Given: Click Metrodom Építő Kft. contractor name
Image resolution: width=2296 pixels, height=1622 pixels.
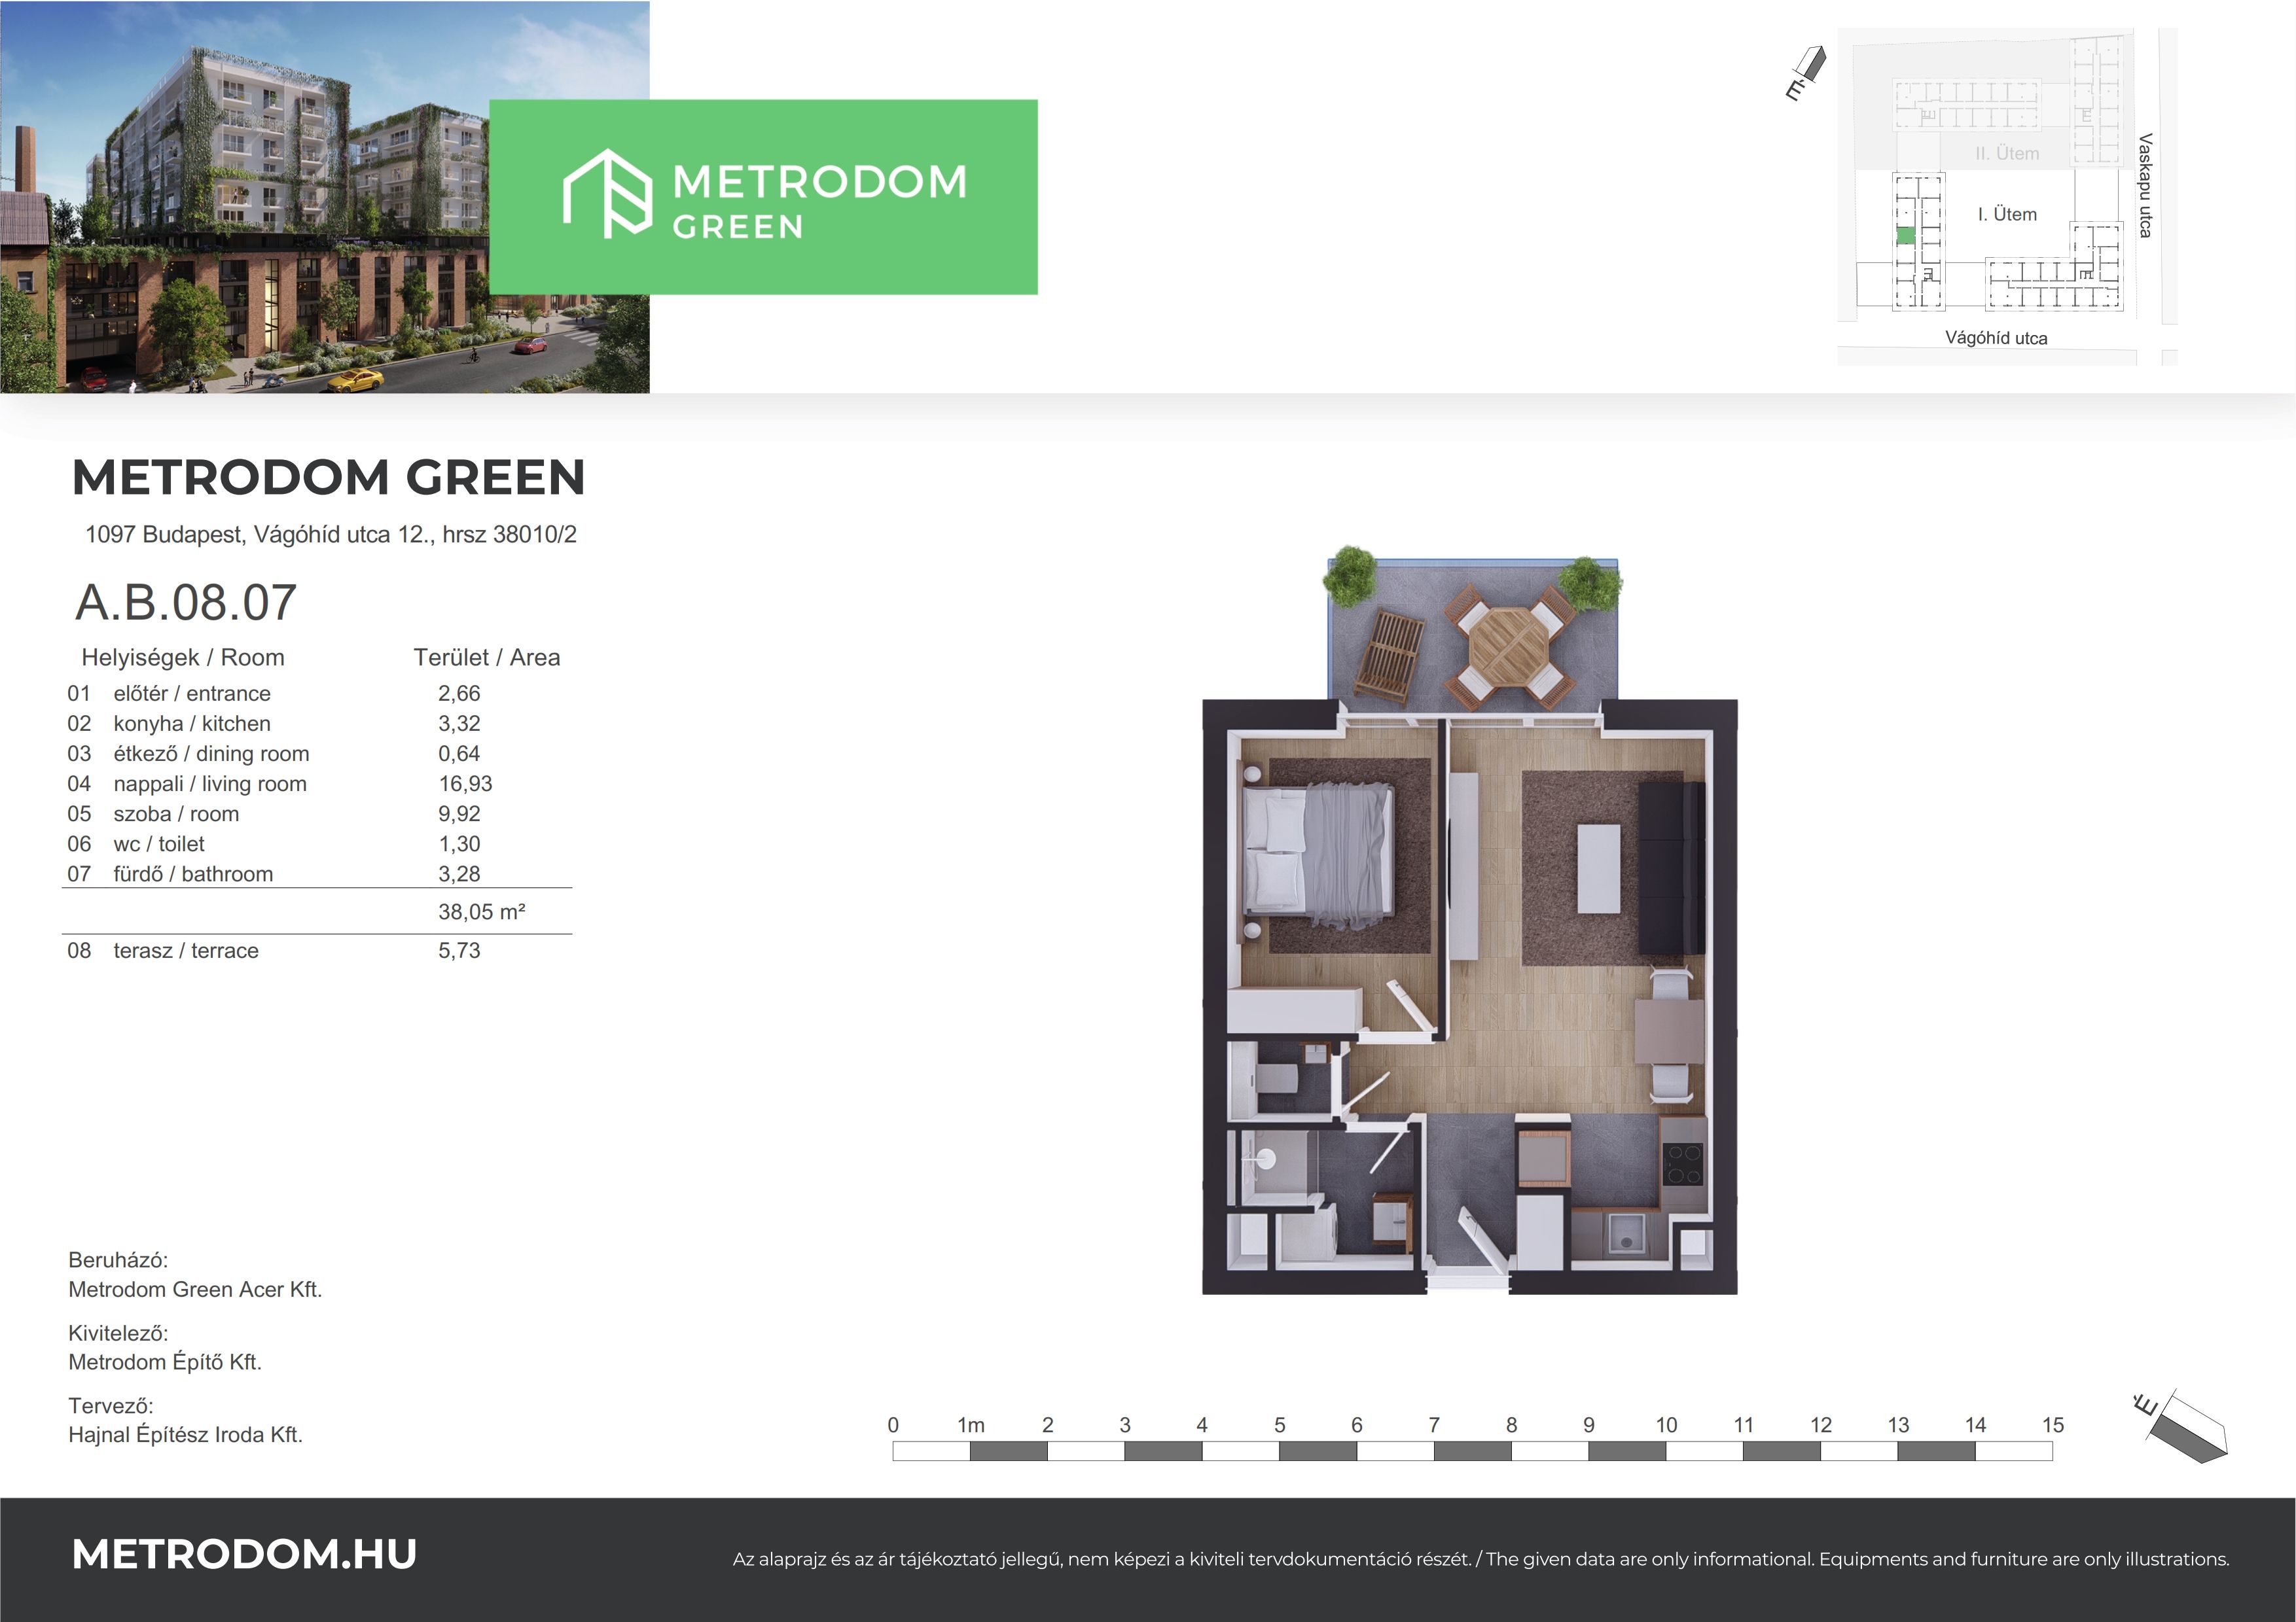Looking at the screenshot, I should click(x=165, y=1362).
